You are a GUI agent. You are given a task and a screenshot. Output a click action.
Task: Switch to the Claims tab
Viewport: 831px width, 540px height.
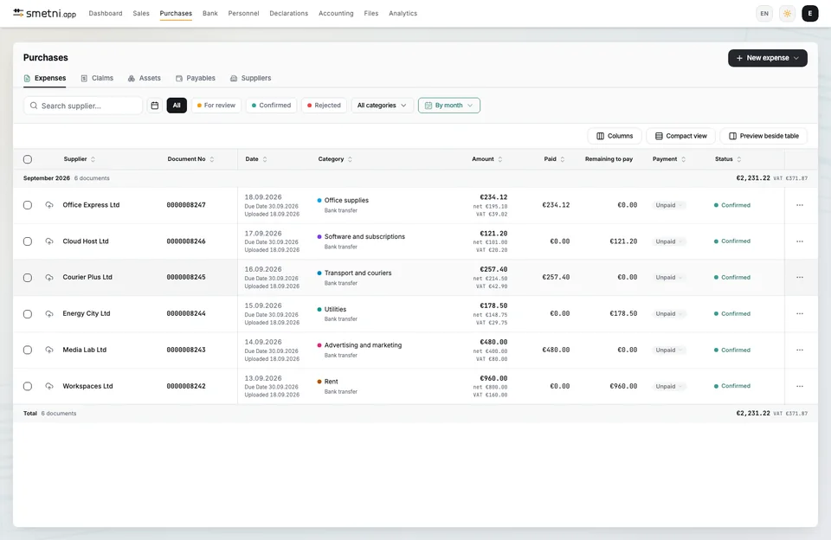pos(97,78)
